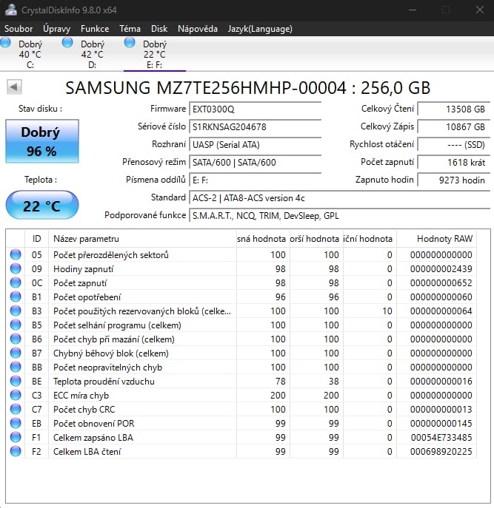Image resolution: width=494 pixels, height=508 pixels.
Task: Click the serial number field S1RKNSAG204678
Action: point(255,126)
